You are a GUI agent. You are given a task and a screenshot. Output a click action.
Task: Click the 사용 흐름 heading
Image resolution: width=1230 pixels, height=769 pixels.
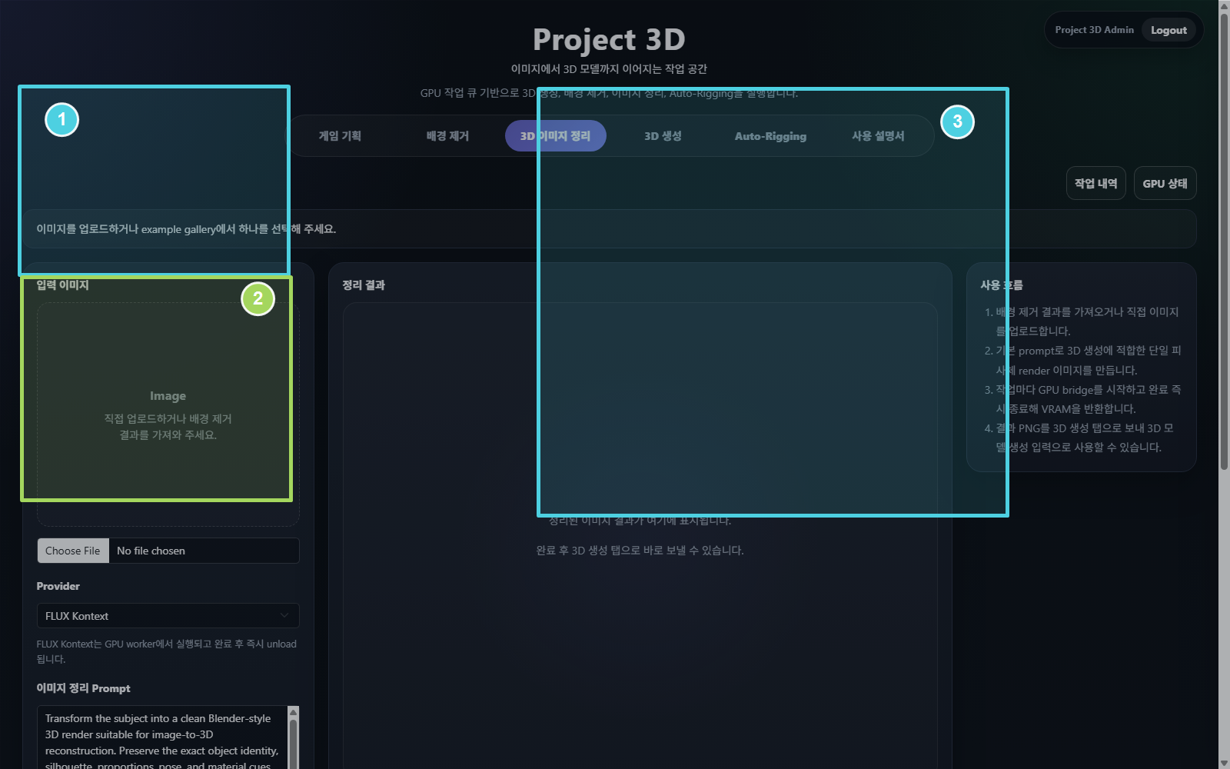click(x=1001, y=285)
